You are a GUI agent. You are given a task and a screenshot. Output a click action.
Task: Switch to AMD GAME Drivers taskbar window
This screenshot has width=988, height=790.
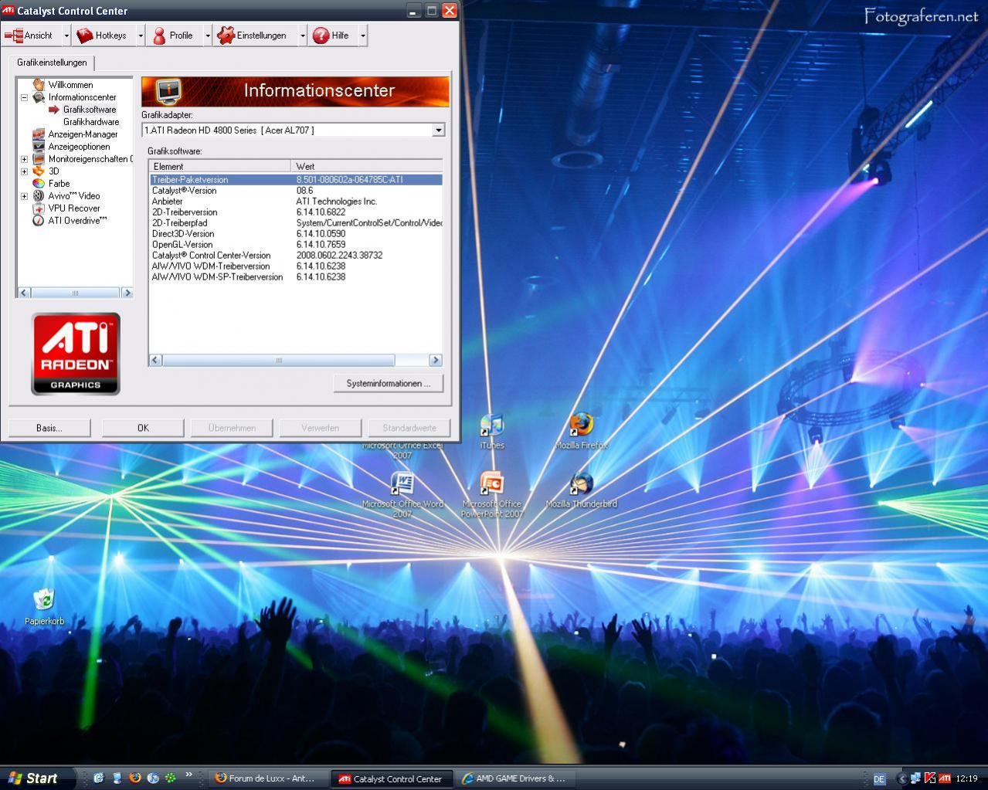point(516,778)
